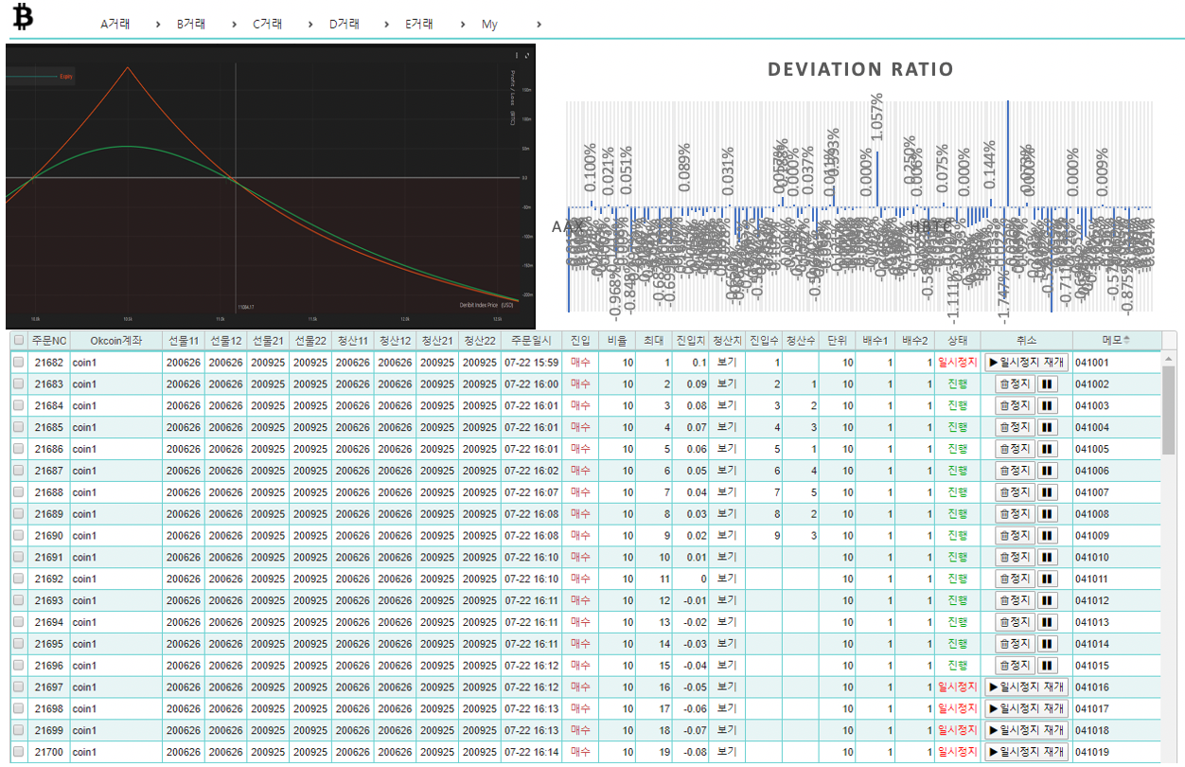Click the pause icon for order 21695

1047,644
